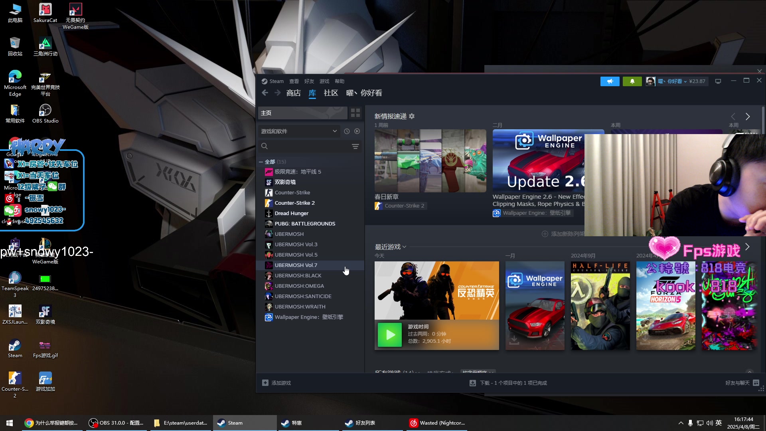The width and height of the screenshot is (766, 431).
Task: Switch to the 商店 tab
Action: 294,93
